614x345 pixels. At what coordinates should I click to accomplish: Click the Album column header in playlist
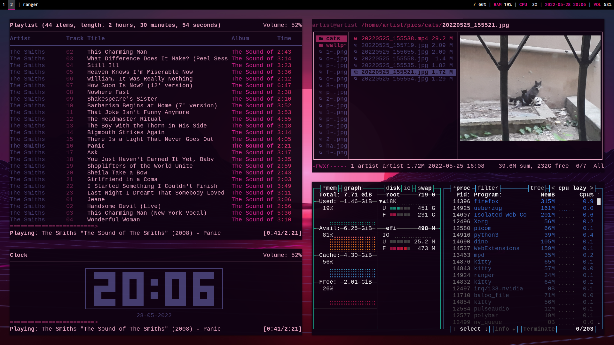coord(240,39)
